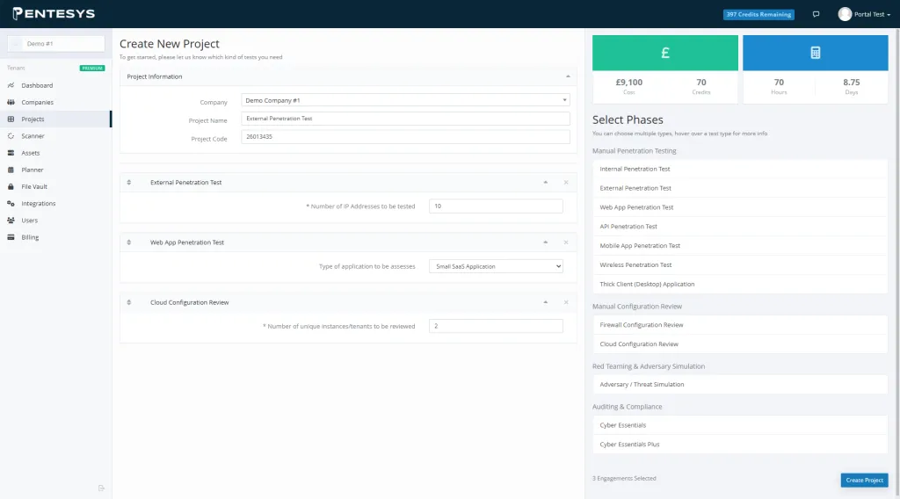The height and width of the screenshot is (499, 900).
Task: Click the 397 Credits Remaining badge
Action: [x=758, y=14]
